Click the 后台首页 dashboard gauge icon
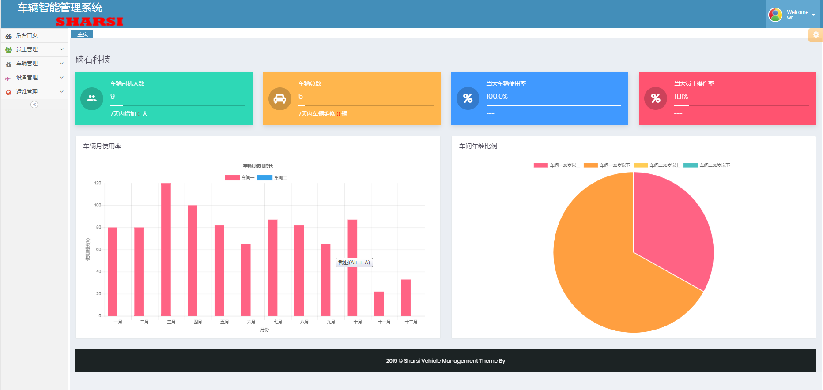 (8, 36)
